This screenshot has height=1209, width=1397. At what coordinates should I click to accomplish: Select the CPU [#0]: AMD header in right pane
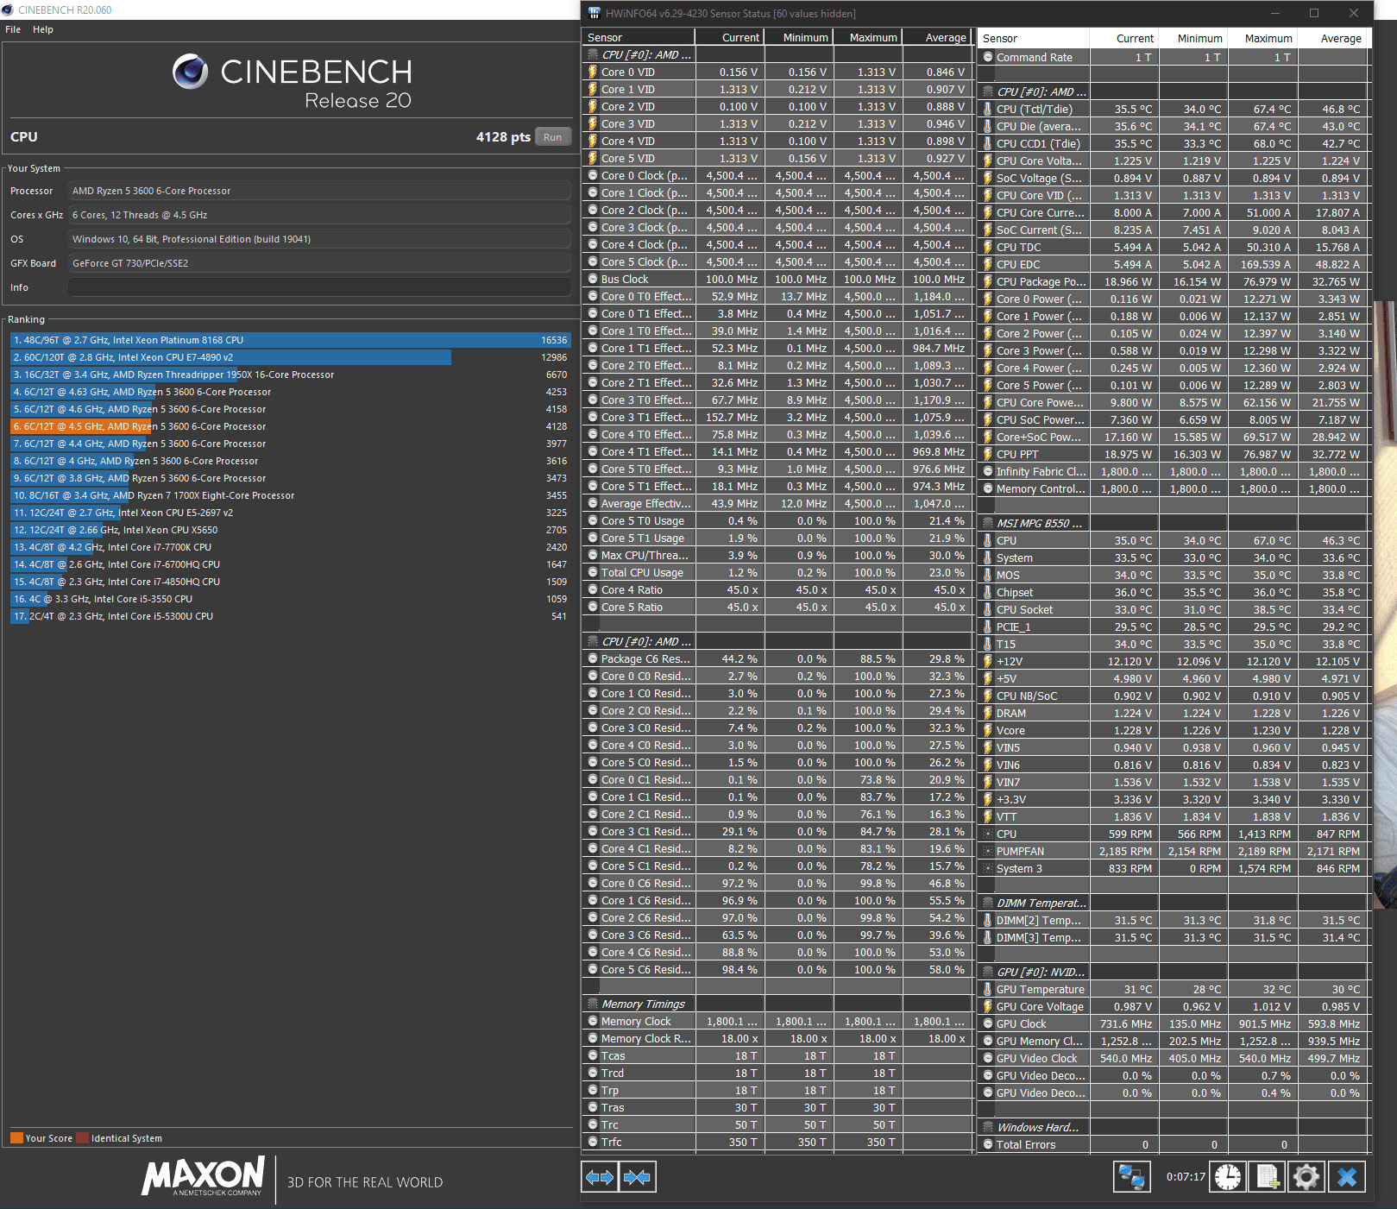coord(1174,92)
